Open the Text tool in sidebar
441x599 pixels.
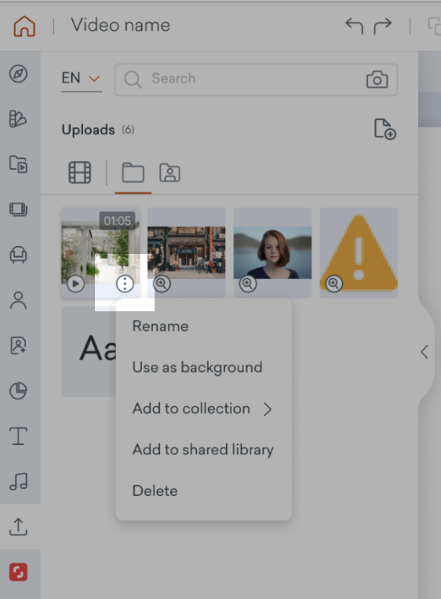(x=18, y=435)
